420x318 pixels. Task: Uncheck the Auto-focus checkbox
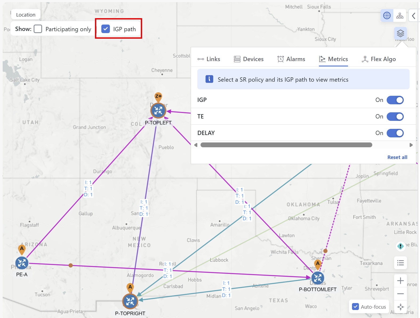coord(355,307)
